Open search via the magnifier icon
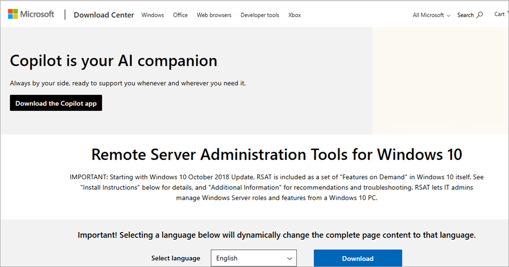509x267 pixels. (x=480, y=15)
